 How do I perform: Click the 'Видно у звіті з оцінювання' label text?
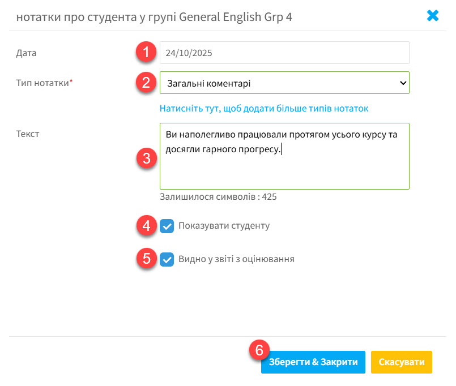[236, 259]
